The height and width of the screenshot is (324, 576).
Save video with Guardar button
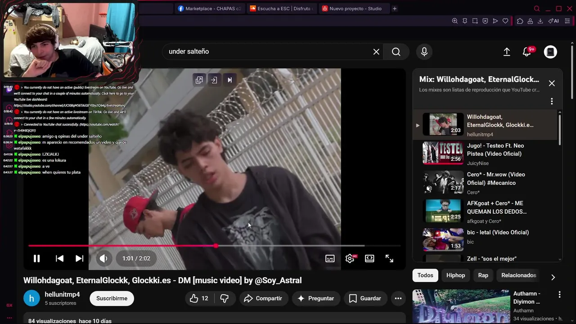[x=365, y=298]
